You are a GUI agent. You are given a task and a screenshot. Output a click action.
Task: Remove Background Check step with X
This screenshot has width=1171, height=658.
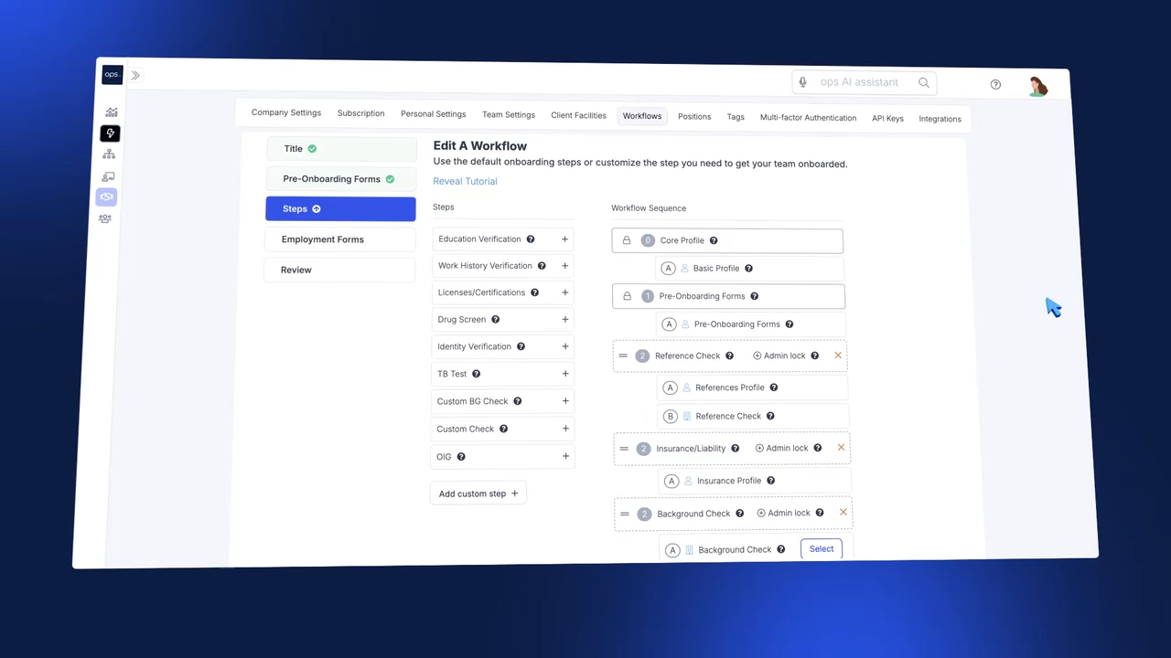[x=843, y=513]
